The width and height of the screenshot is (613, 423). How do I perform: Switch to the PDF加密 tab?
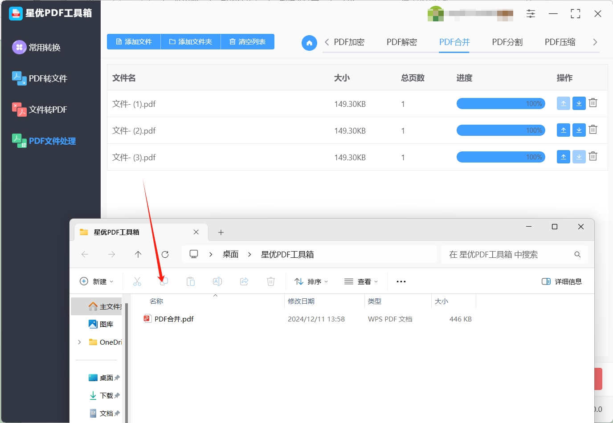click(349, 42)
